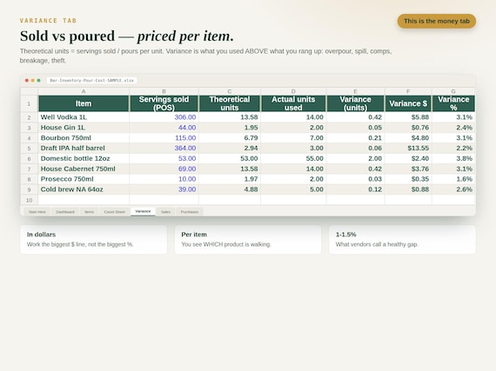Select the 'Bourbon 750ml' cell

(84, 138)
